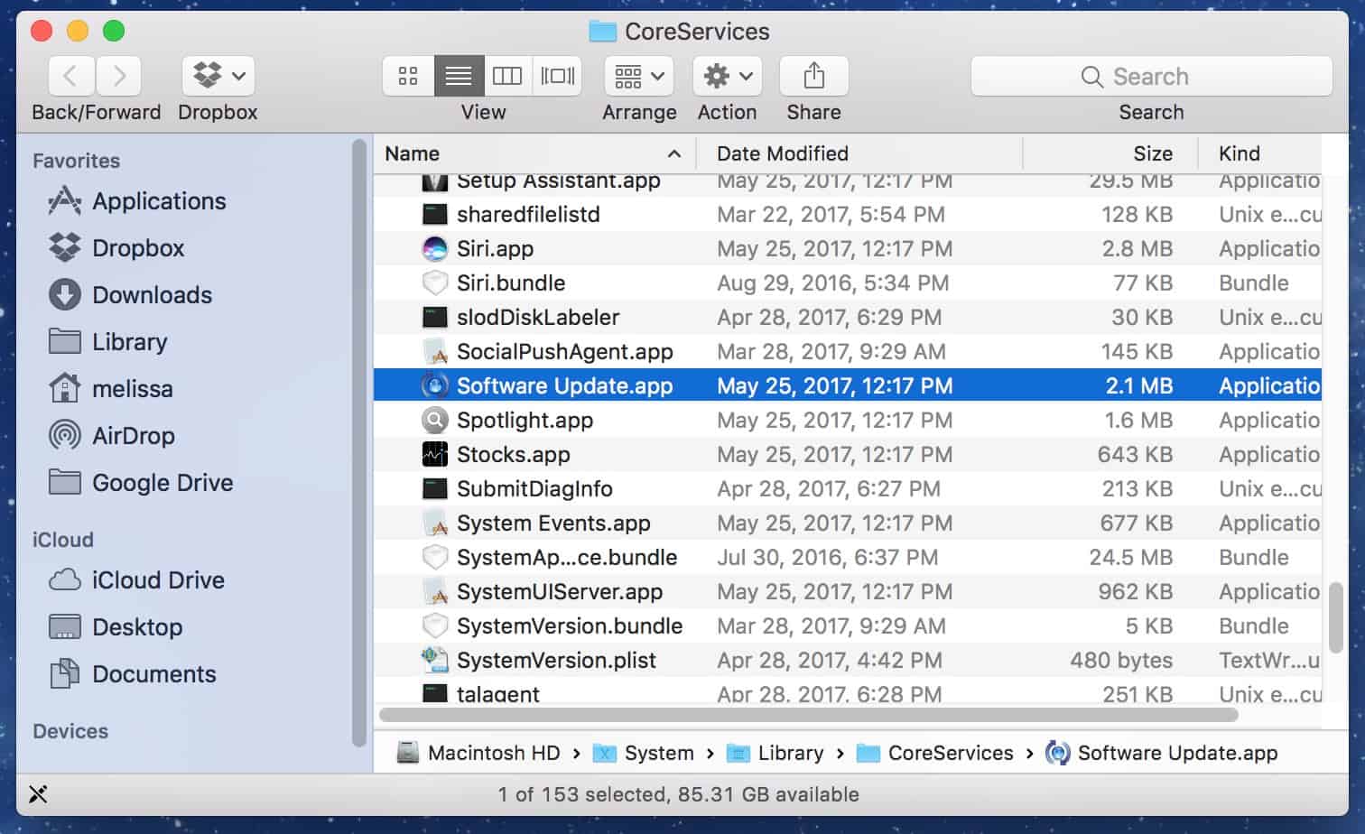This screenshot has height=834, width=1365.
Task: Click the Favorites section header
Action: 76,161
